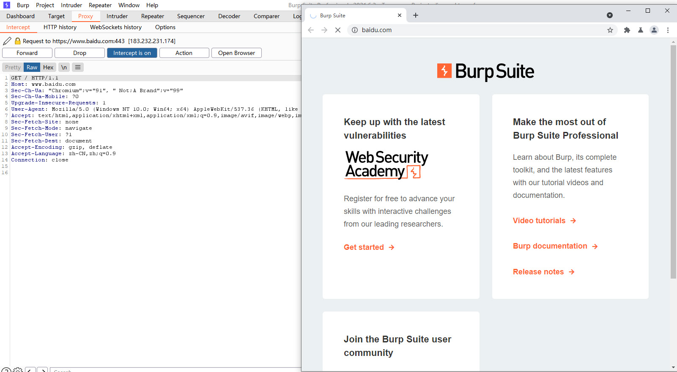Toggle the Intercept is on button
Viewport: 677px width, 372px height.
pos(132,53)
